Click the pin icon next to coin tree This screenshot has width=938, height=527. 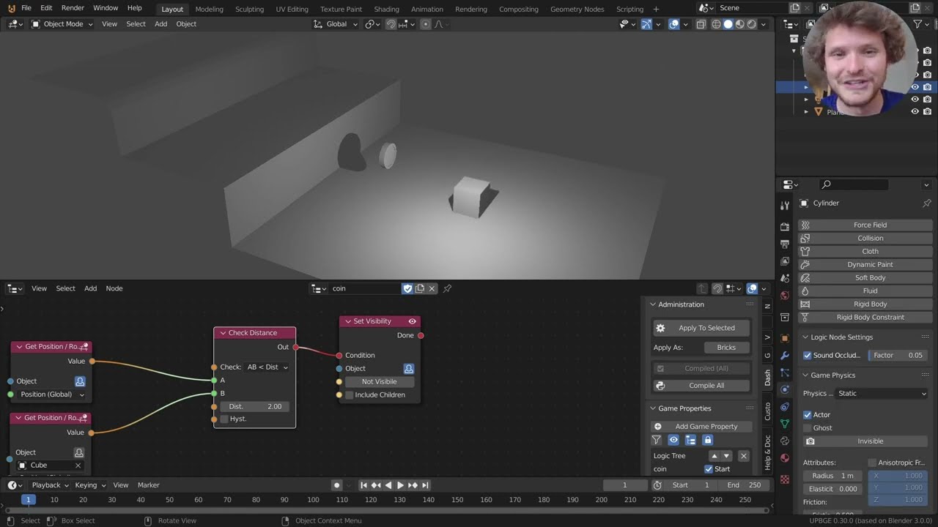[x=447, y=288]
